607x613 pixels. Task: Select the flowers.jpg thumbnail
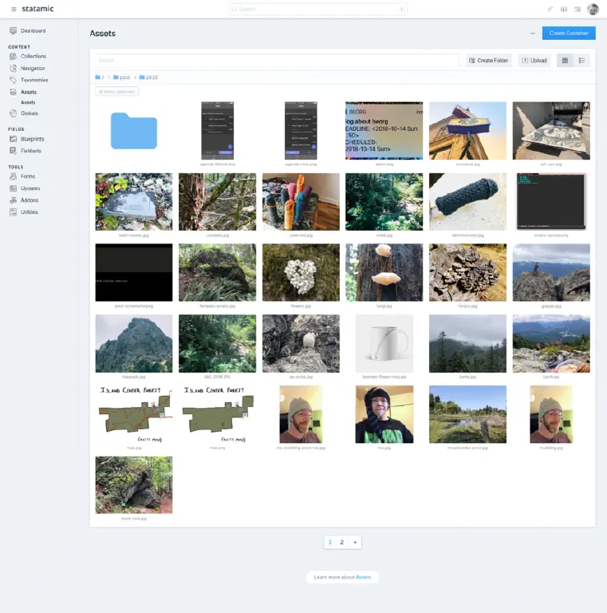click(x=301, y=272)
